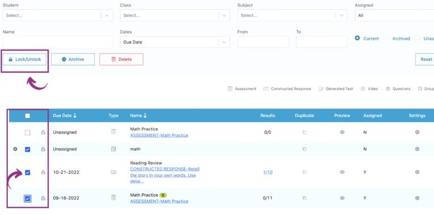Click the Questions legend icon
The image size is (434, 215).
coord(388,88)
